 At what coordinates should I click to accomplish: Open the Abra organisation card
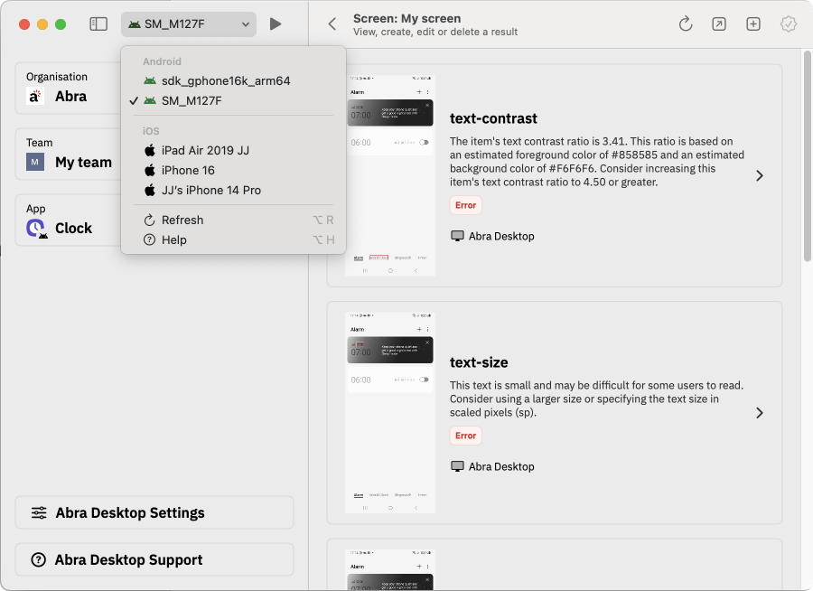(x=69, y=89)
